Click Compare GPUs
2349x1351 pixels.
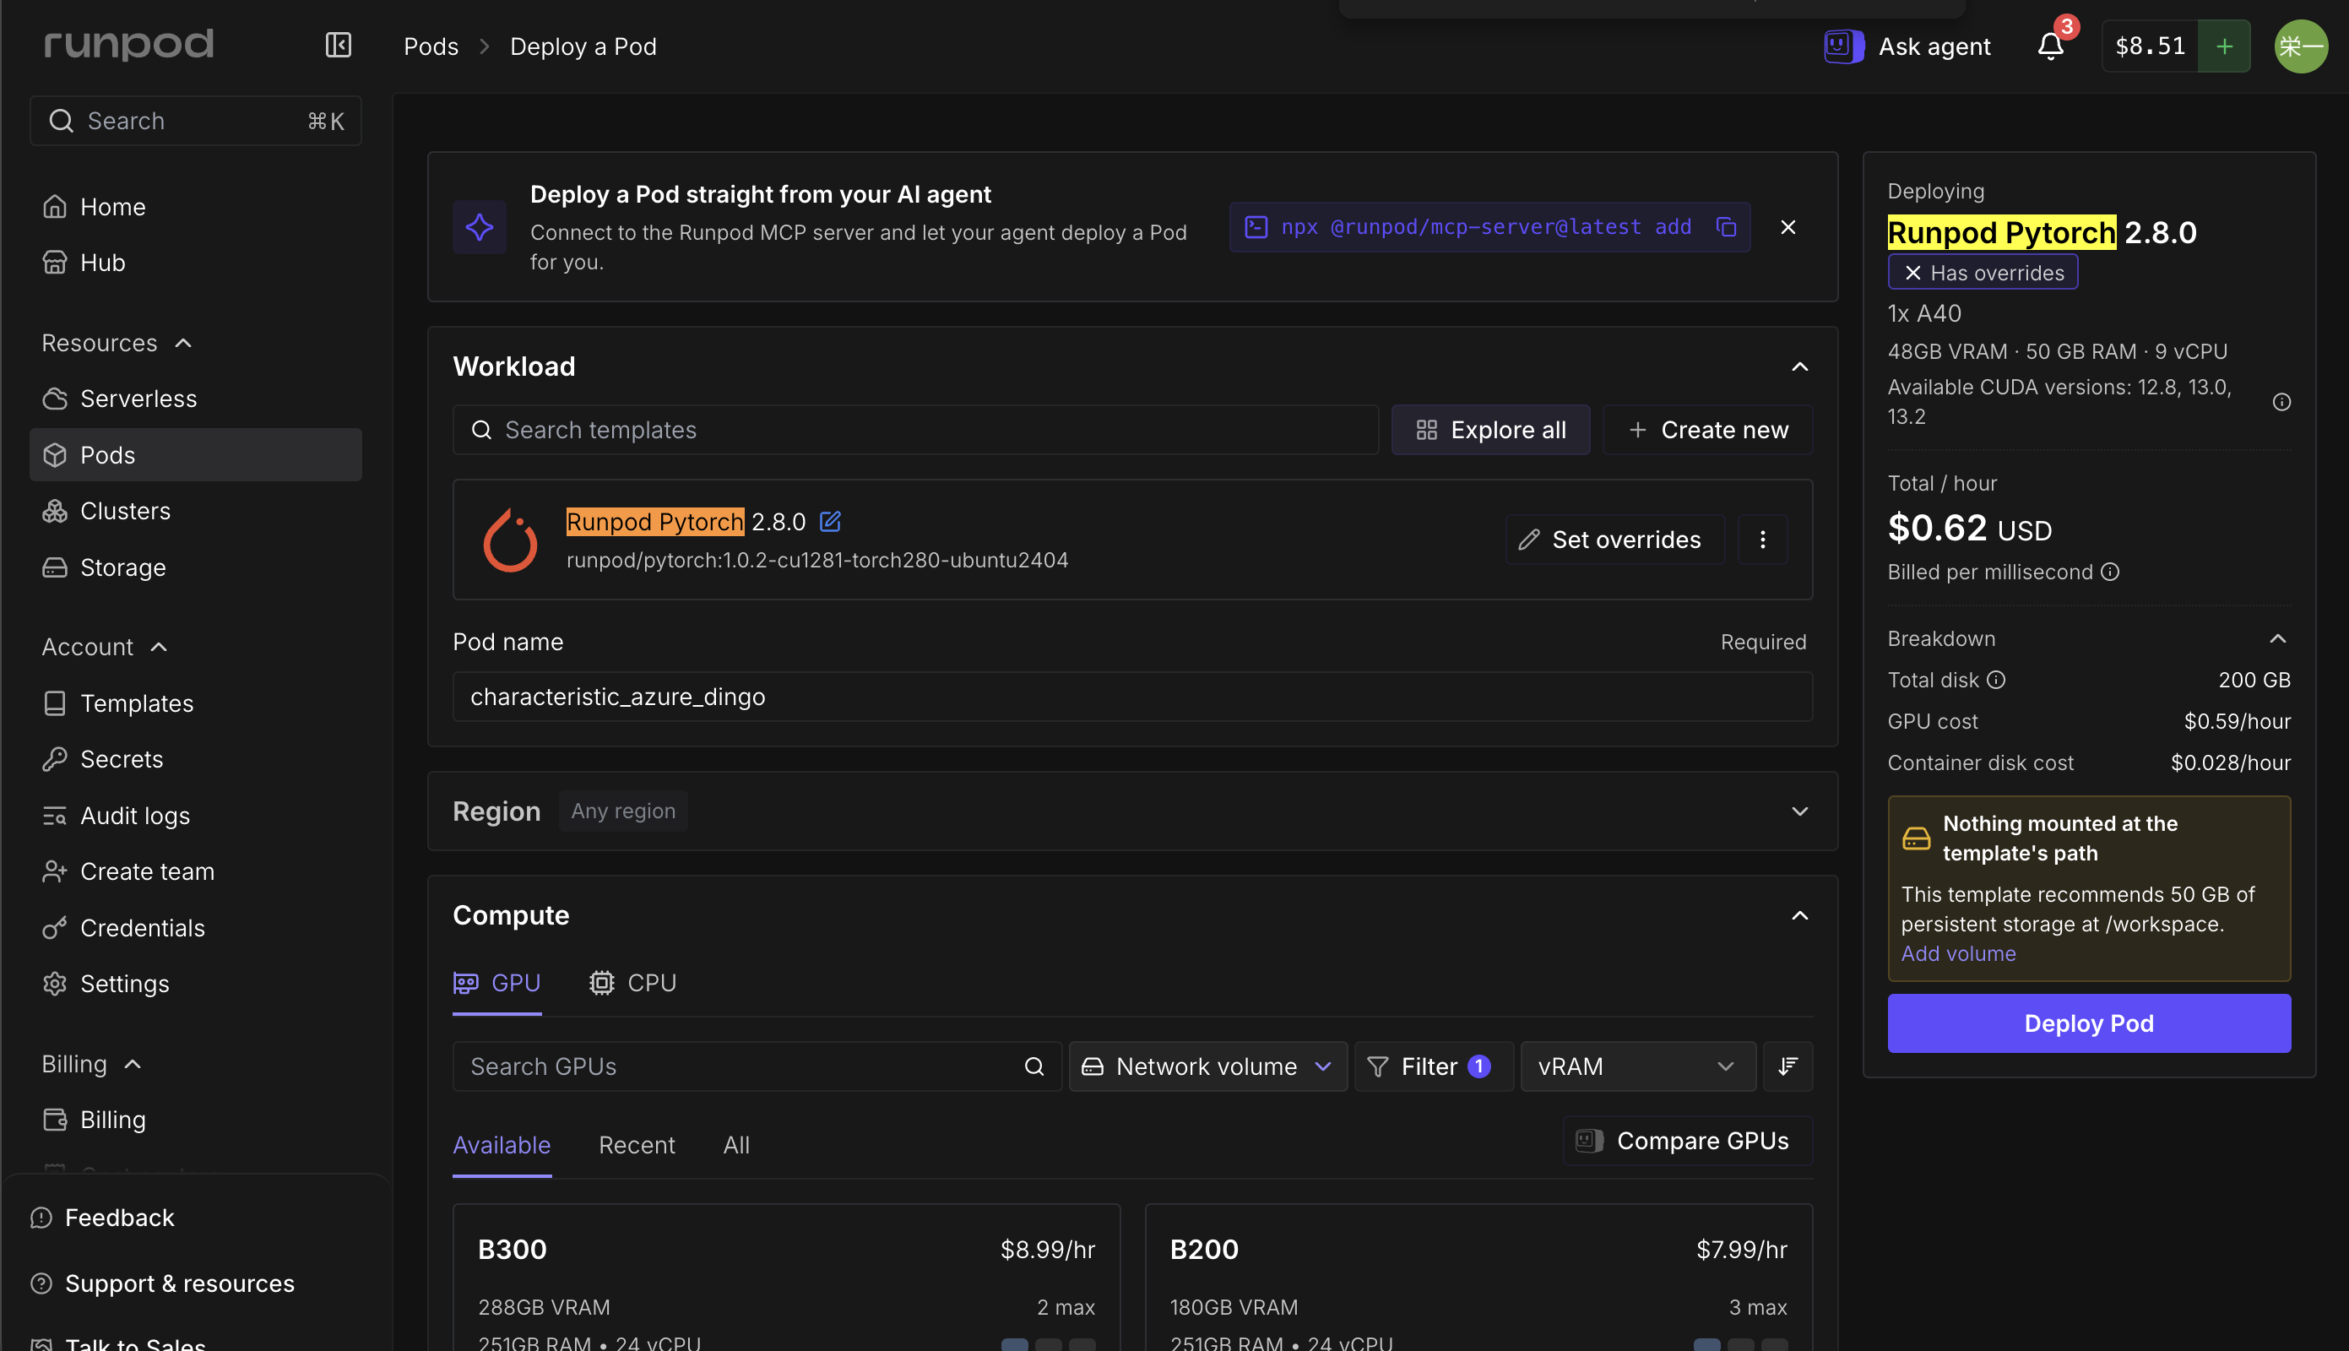[x=1687, y=1141]
